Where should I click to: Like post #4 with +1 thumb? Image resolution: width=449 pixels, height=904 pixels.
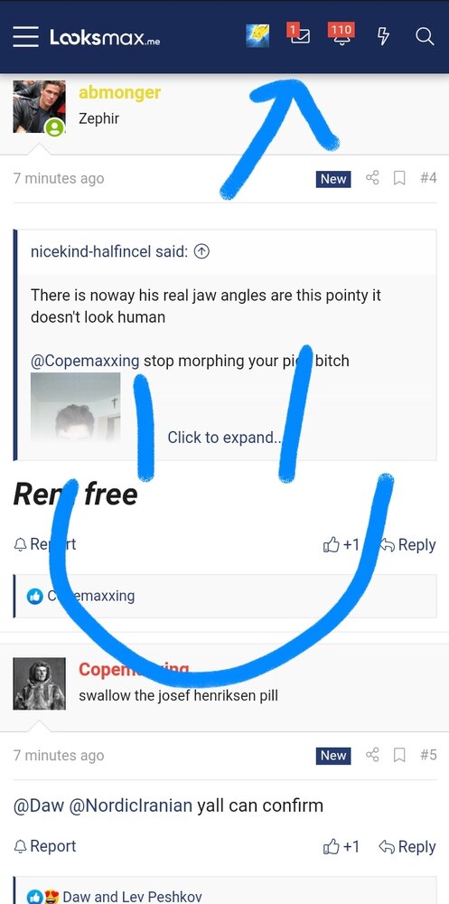point(341,545)
